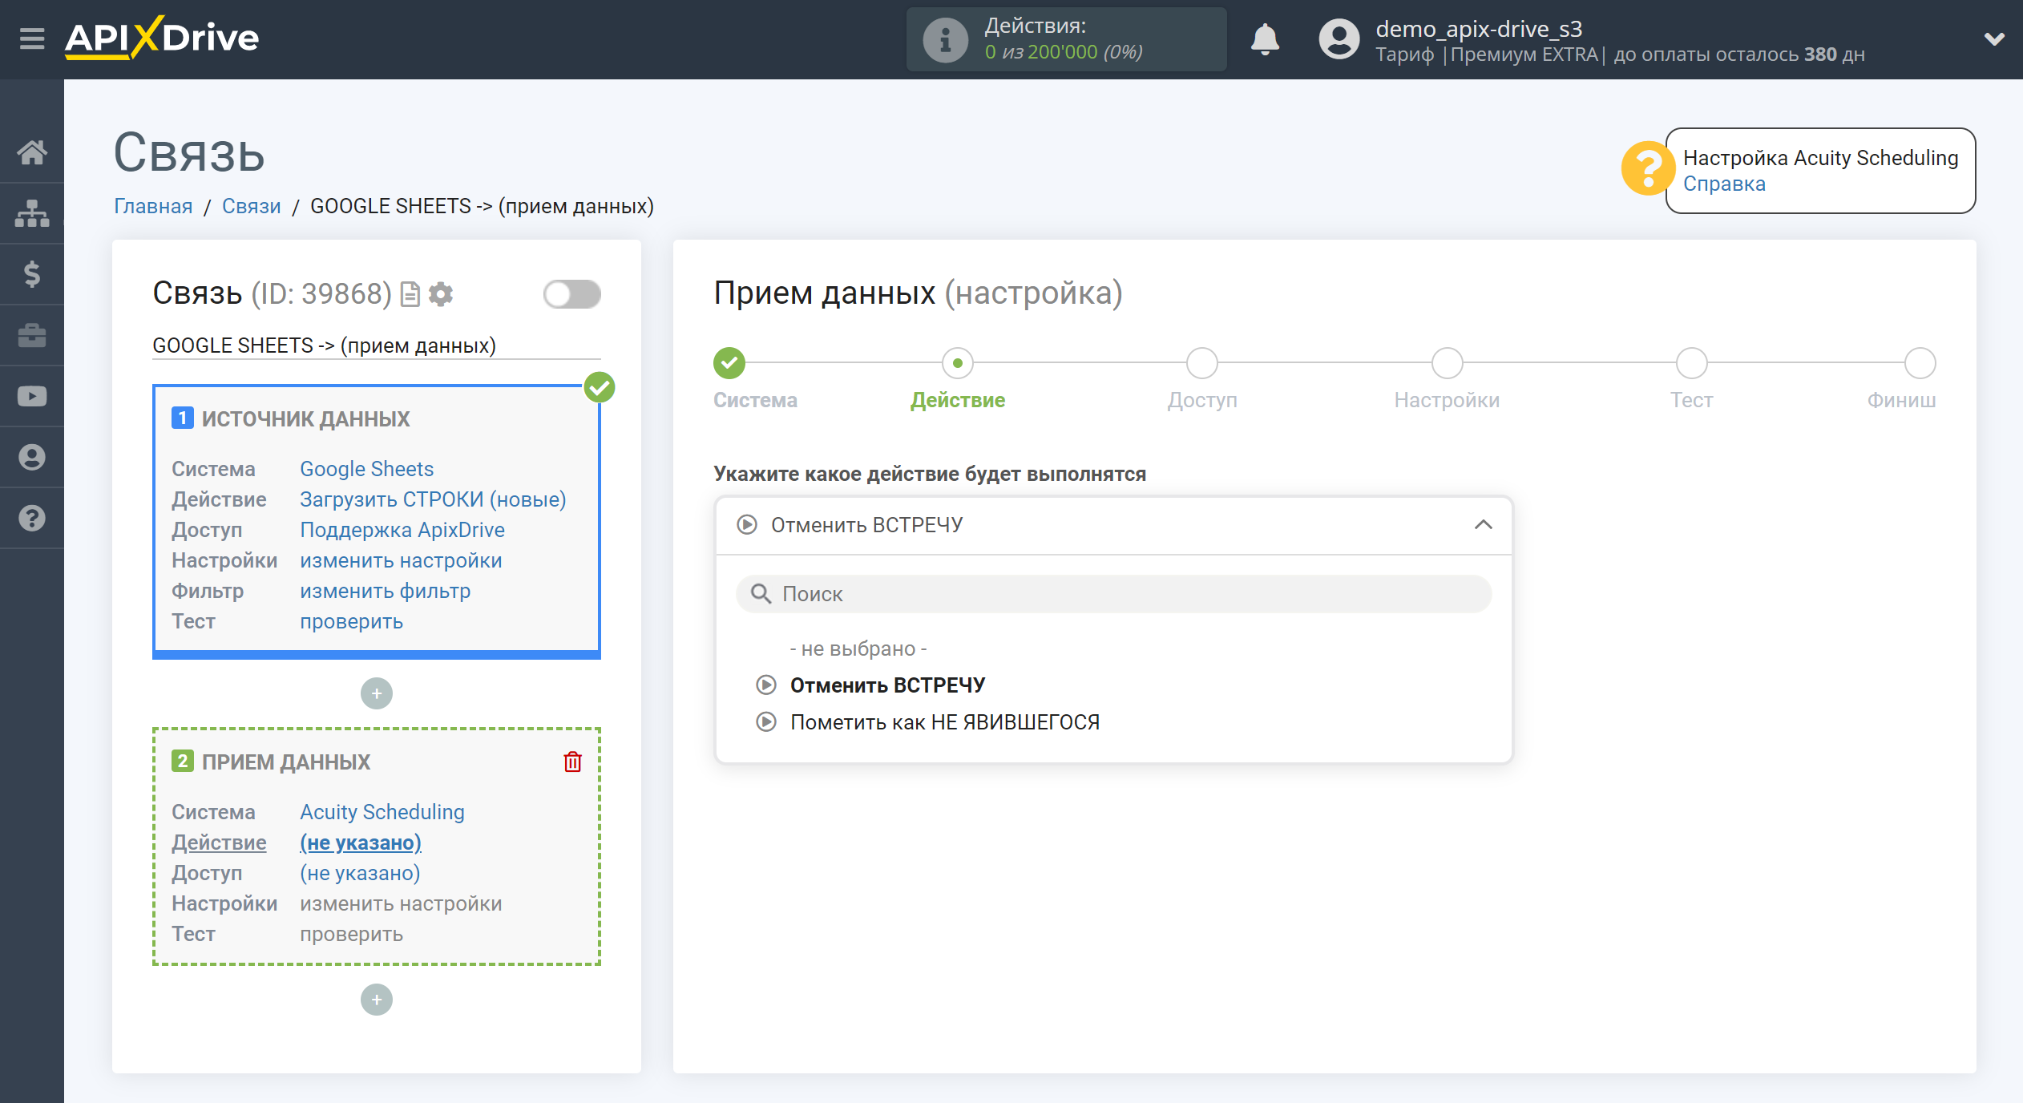Open Загрузить СТРОКИ (новые) action link
Screen dimensions: 2023x1103
[x=433, y=499]
